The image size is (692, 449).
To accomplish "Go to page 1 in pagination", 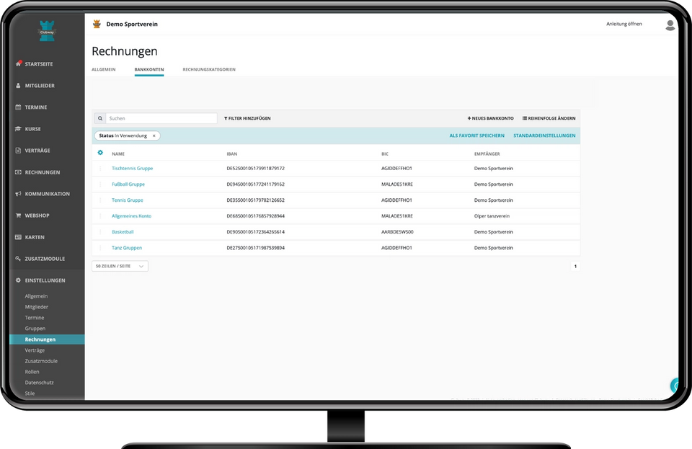I will coord(575,266).
